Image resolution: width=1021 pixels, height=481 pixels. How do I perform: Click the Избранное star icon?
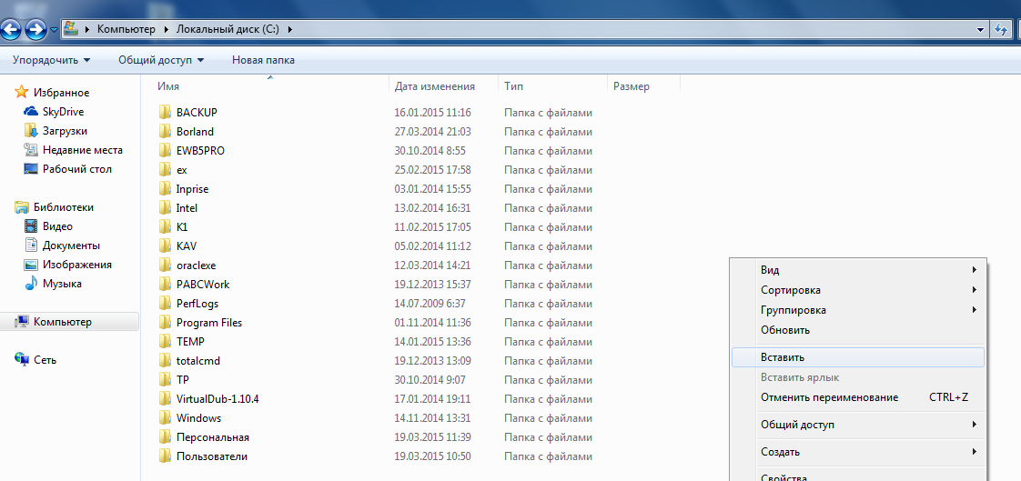(22, 93)
